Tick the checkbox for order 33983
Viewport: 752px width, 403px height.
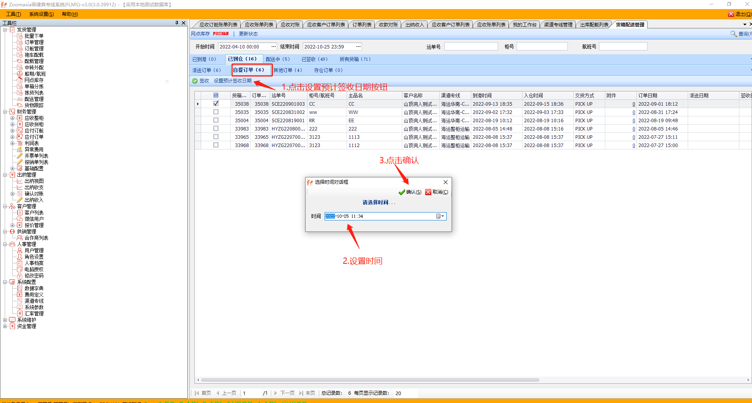(216, 129)
